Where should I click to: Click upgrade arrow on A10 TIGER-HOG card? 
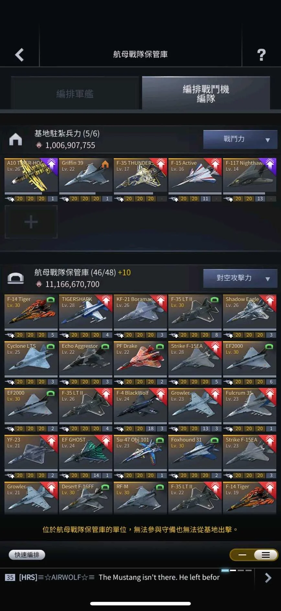point(51,164)
